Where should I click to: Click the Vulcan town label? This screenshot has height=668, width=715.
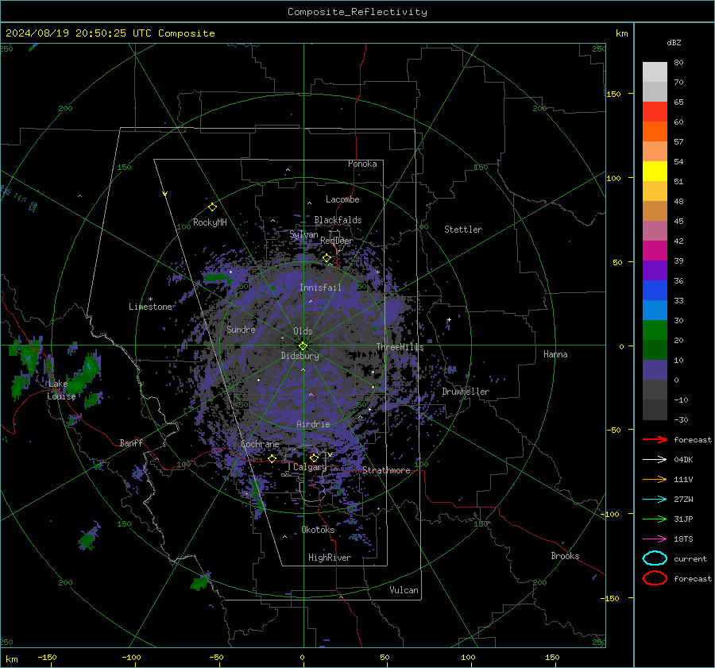tap(404, 590)
